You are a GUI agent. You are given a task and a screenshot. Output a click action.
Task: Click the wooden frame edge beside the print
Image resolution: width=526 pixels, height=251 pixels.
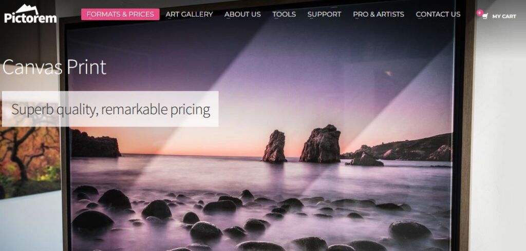click(x=464, y=134)
